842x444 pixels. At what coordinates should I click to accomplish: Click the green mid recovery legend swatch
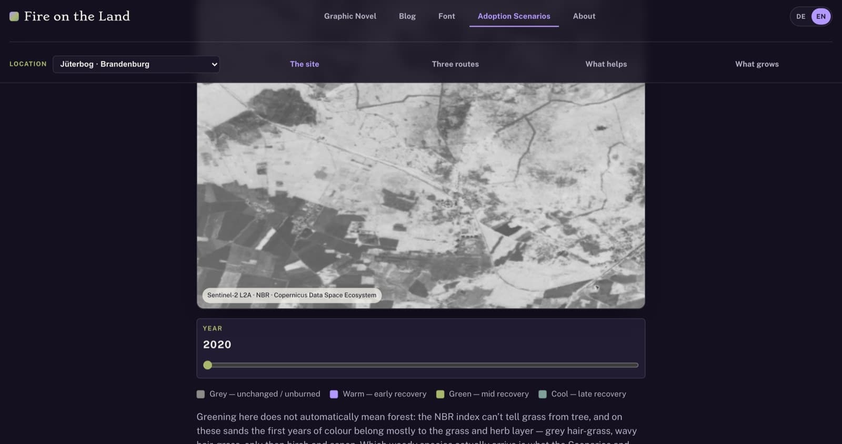pos(440,394)
